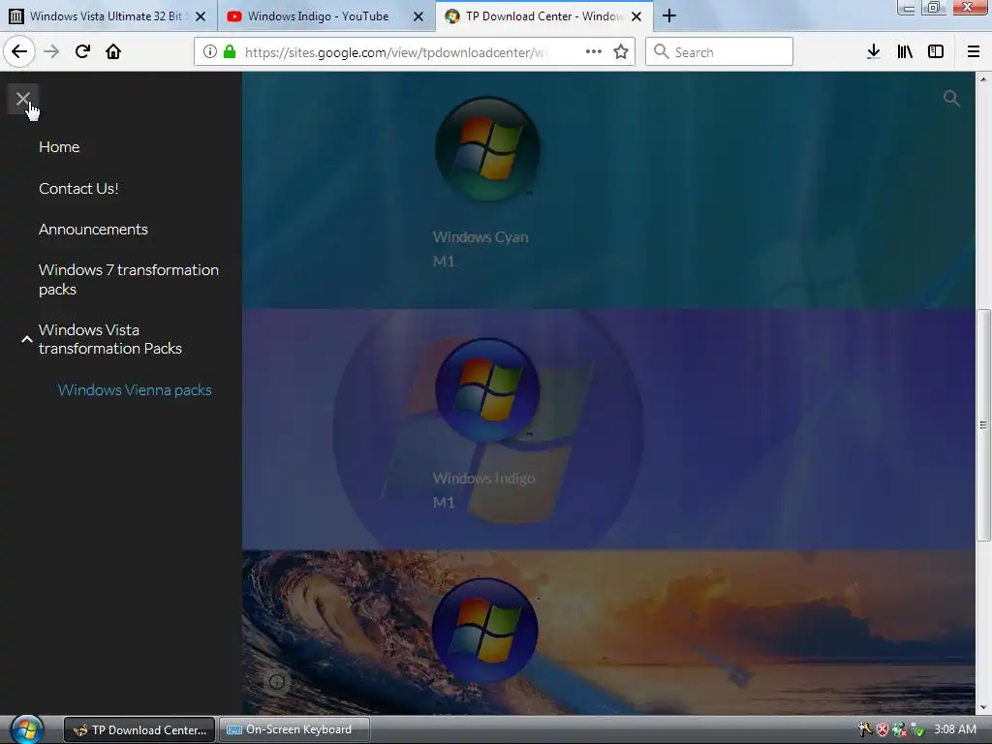This screenshot has width=992, height=744.
Task: Go to Announcements page
Action: 93,229
